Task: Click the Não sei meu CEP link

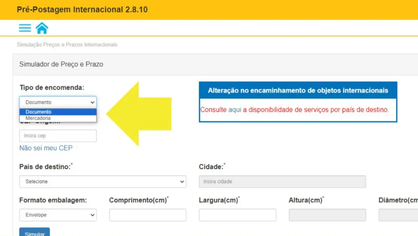Action: pos(46,148)
